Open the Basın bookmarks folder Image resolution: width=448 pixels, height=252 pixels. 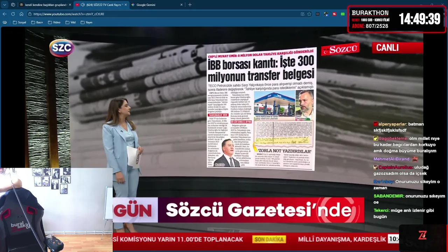[x=37, y=22]
